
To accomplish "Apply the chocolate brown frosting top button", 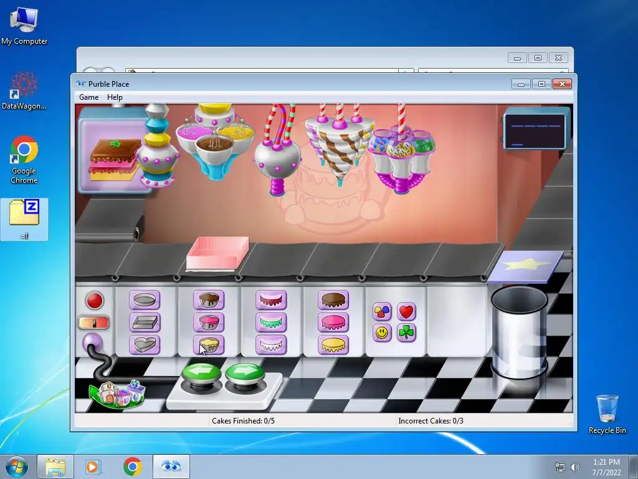I will [333, 300].
